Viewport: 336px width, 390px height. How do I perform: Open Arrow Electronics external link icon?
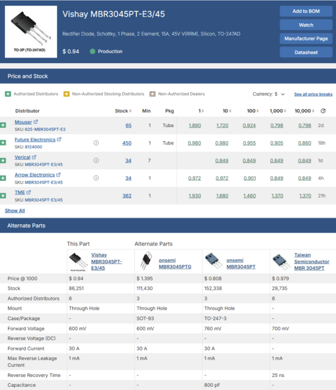coord(58,175)
